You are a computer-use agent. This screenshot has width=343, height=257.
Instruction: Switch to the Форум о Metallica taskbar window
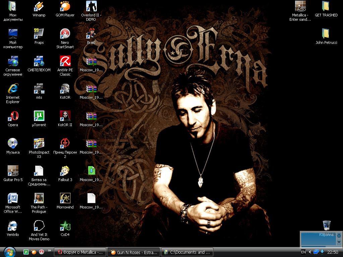[x=80, y=252]
